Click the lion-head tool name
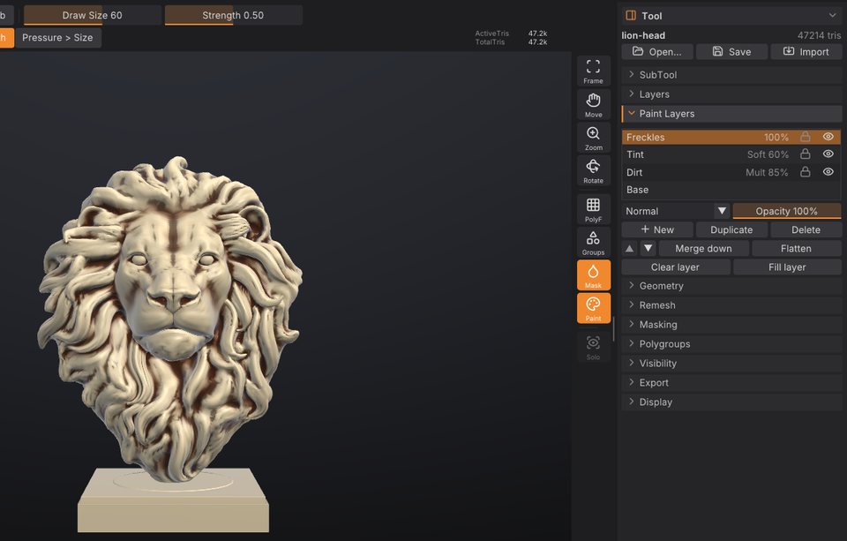This screenshot has height=541, width=847. click(643, 35)
